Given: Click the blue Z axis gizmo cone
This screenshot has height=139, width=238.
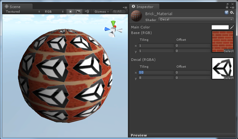Looking at the screenshot, I should [x=107, y=29].
